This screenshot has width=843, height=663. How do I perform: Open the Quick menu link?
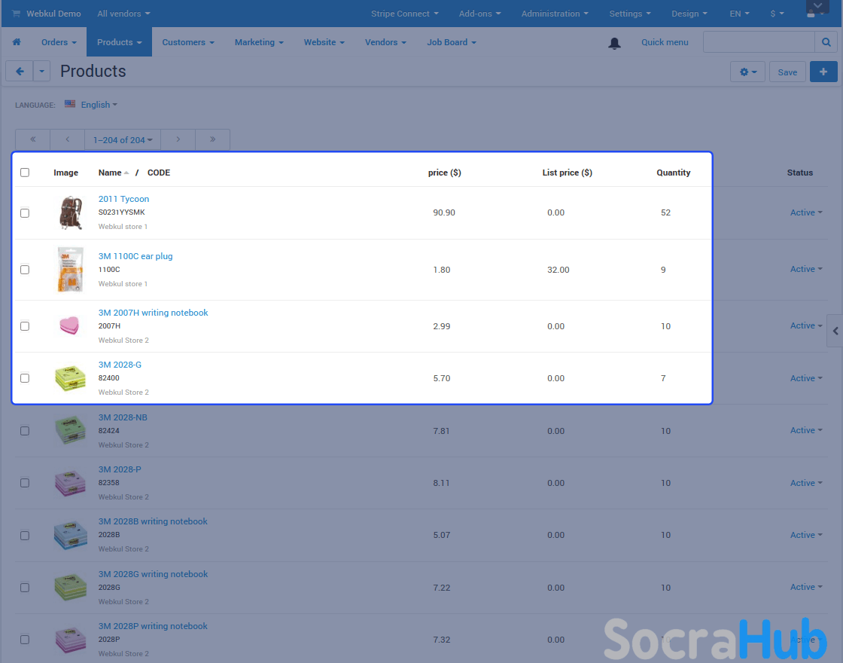coord(665,42)
